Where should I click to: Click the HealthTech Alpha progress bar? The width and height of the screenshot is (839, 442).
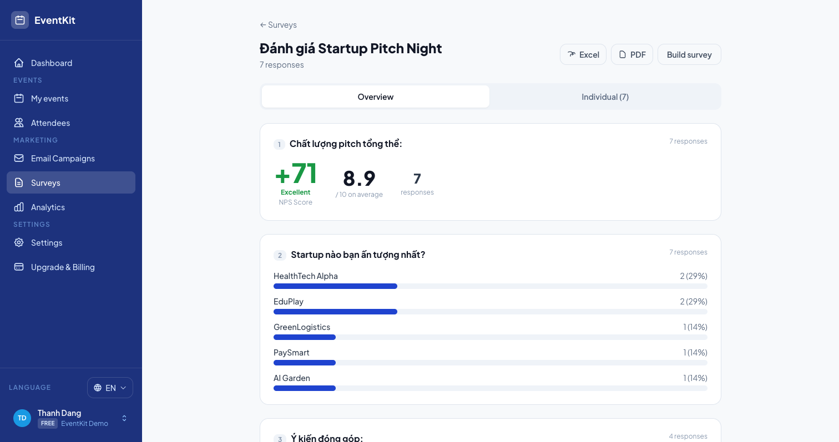pos(491,286)
